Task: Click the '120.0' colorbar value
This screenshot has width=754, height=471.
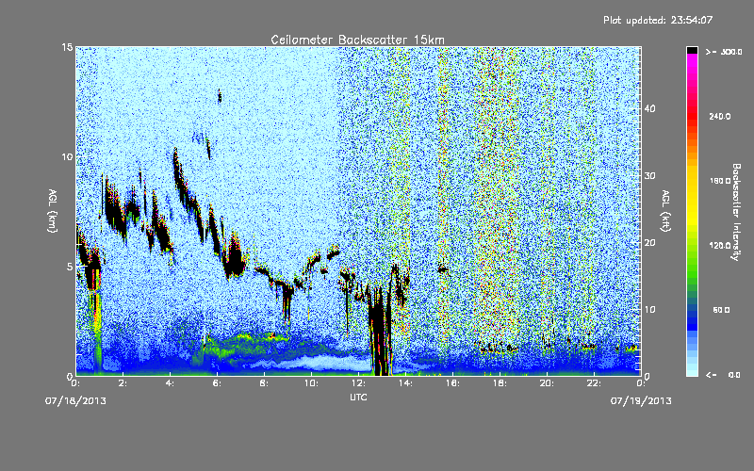Action: coord(720,246)
